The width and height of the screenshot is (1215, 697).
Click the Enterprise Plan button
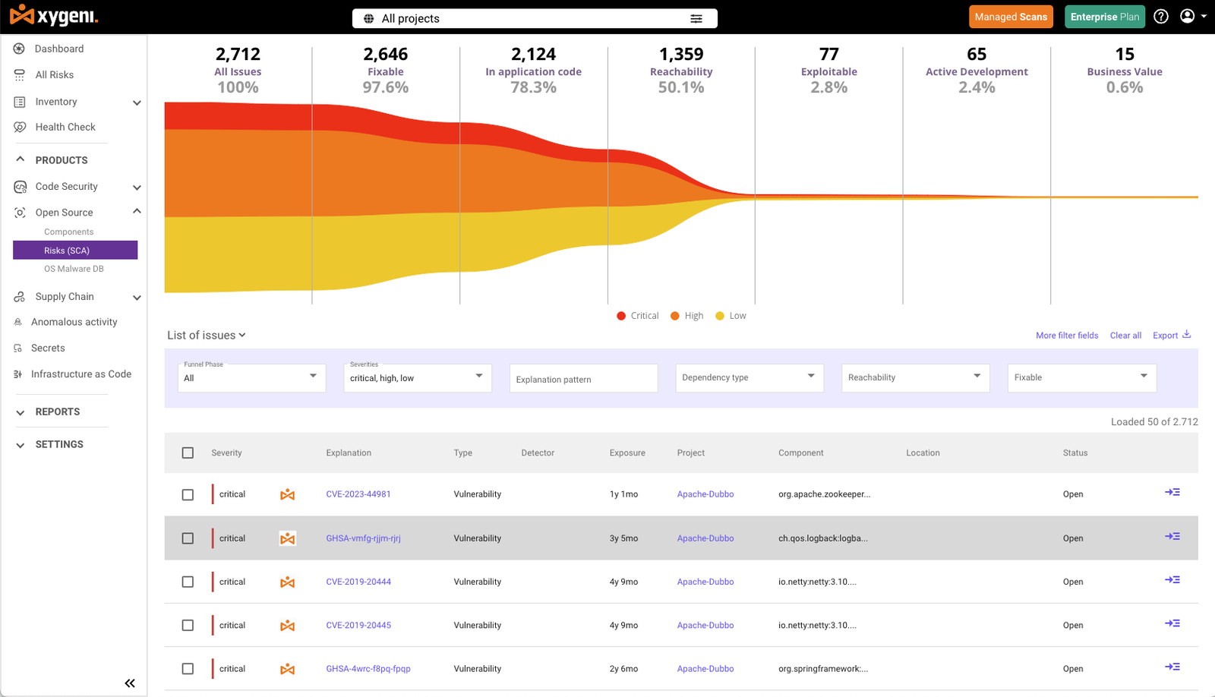click(x=1105, y=17)
